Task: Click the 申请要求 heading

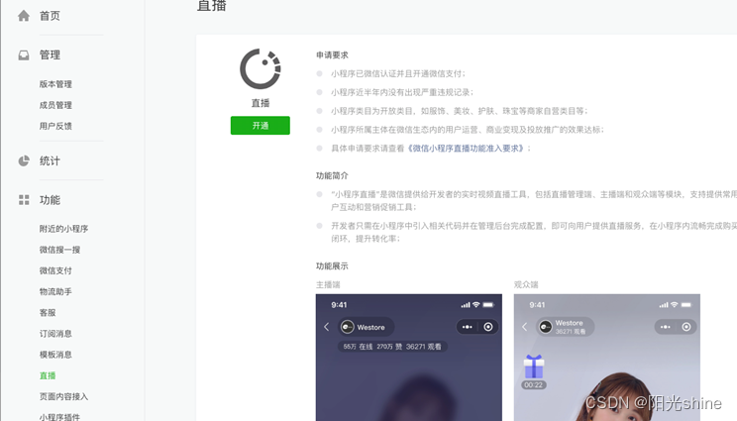Action: point(332,54)
